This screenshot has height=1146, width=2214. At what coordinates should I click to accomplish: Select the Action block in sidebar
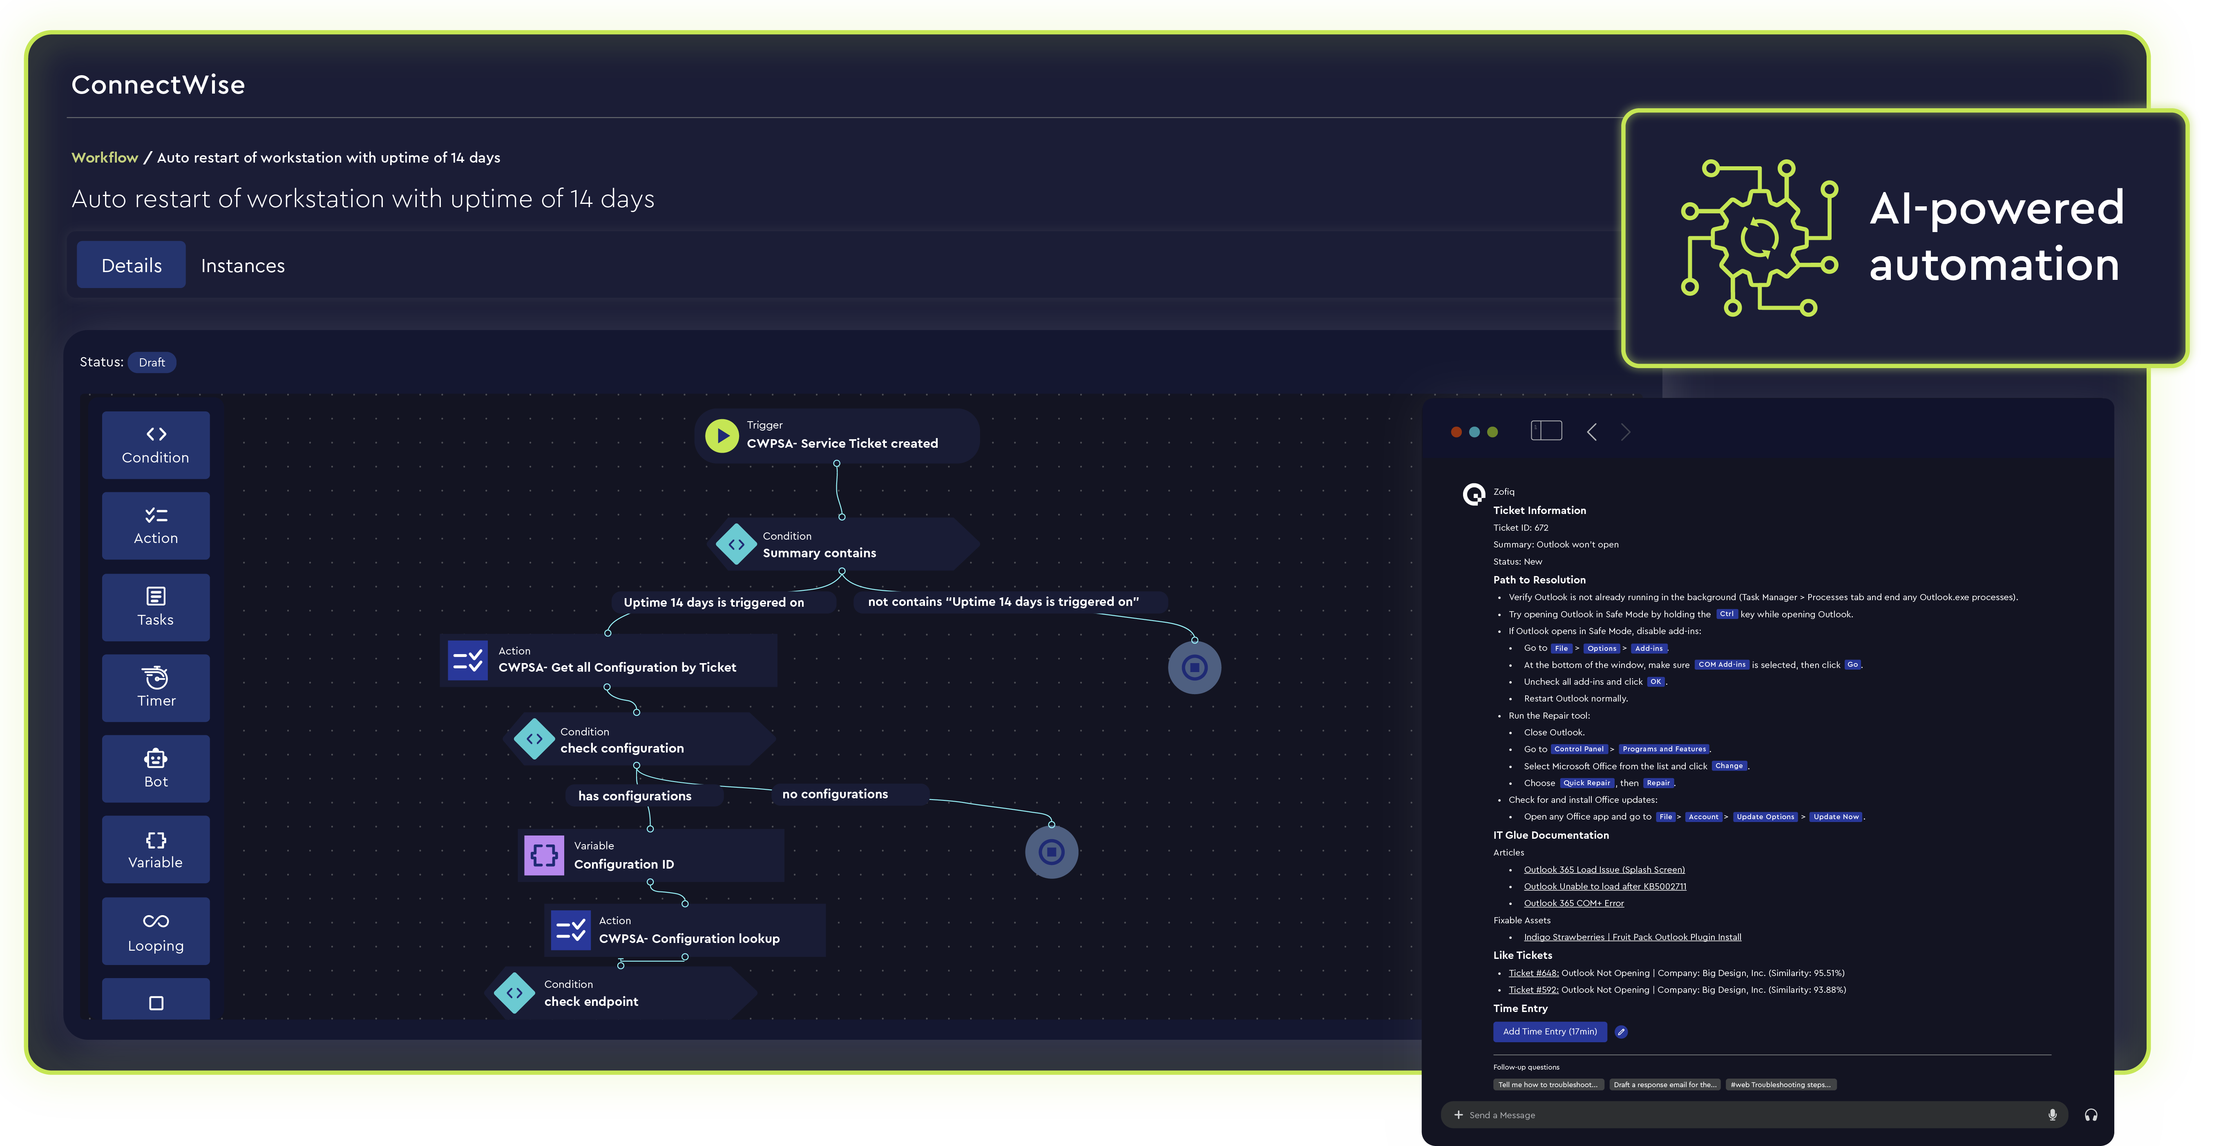click(x=156, y=525)
